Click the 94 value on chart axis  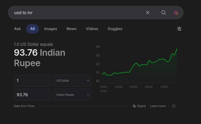tap(98, 47)
